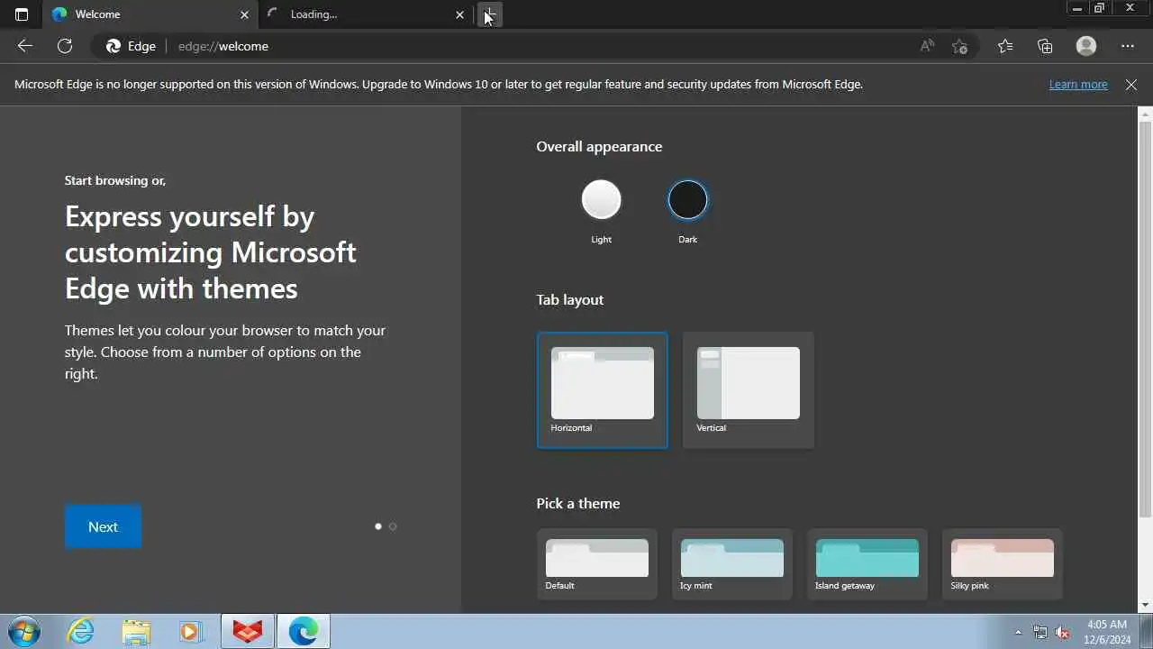Open the red antivirus app on taskbar
This screenshot has height=649, width=1153.
coord(248,632)
